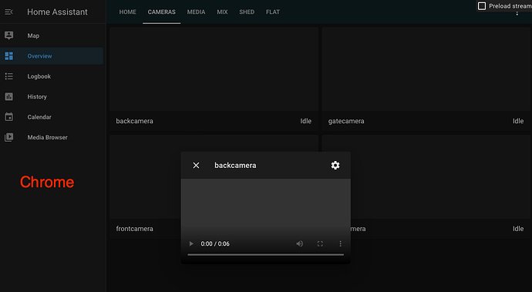The height and width of the screenshot is (292, 532).
Task: Select the CAMERAS tab
Action: pos(161,12)
